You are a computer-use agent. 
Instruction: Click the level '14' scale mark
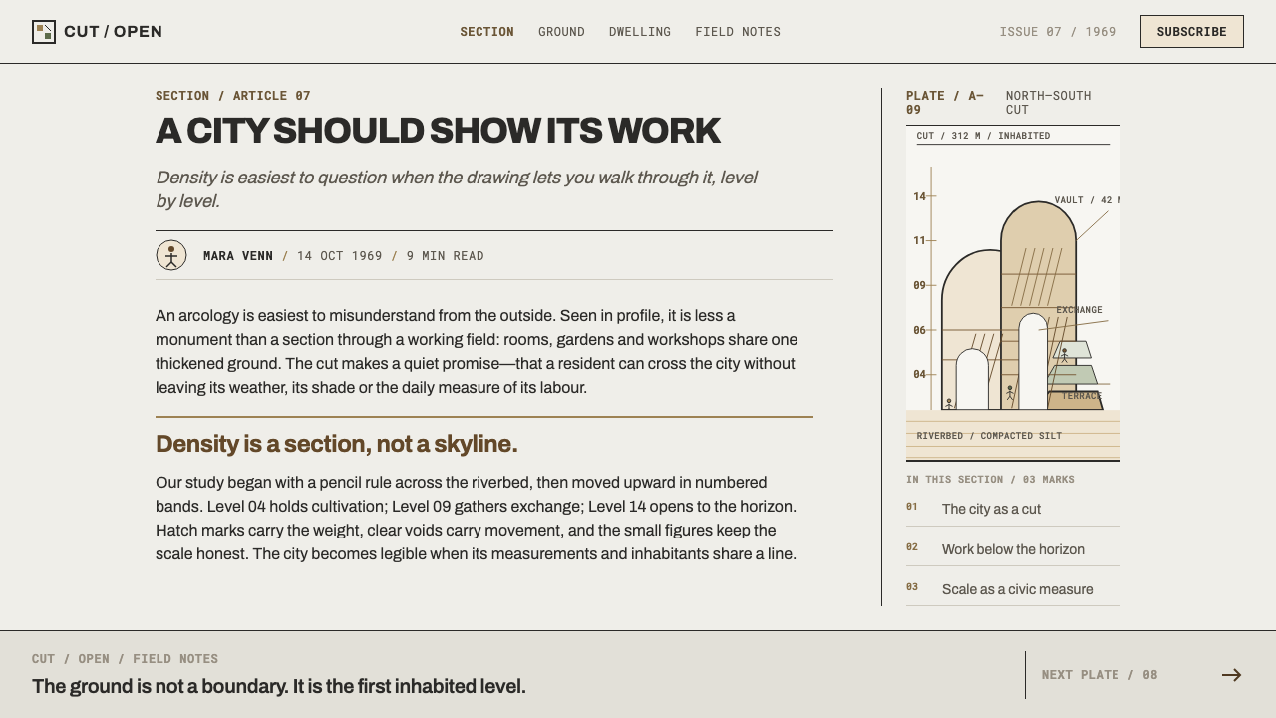919,196
